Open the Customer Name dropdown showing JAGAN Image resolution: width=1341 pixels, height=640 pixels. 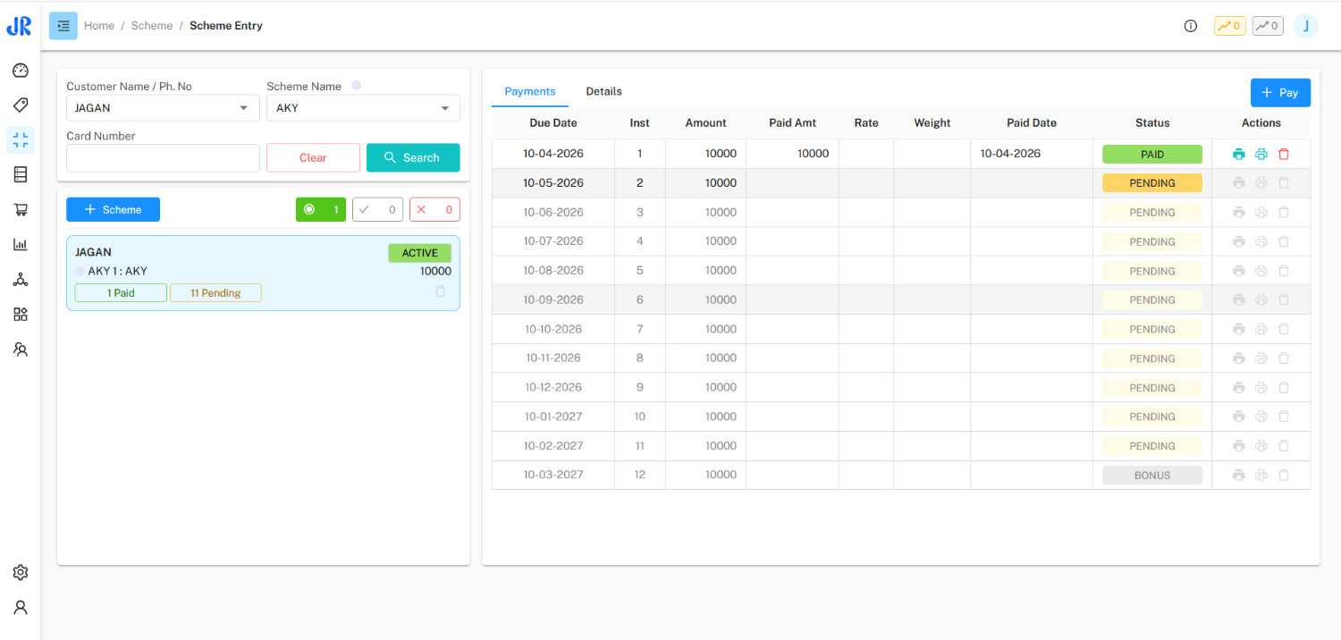tap(163, 108)
